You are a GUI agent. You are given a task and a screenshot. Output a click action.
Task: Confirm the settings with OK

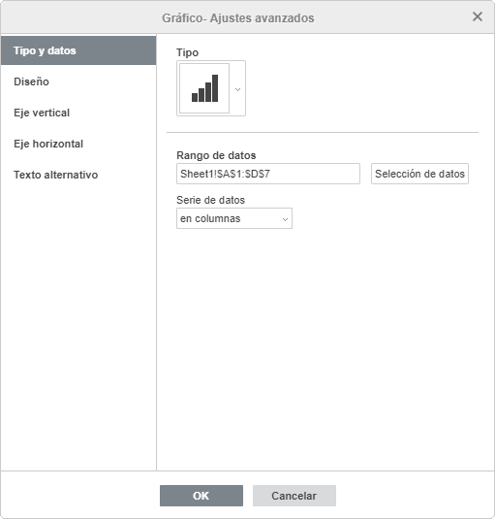(201, 496)
